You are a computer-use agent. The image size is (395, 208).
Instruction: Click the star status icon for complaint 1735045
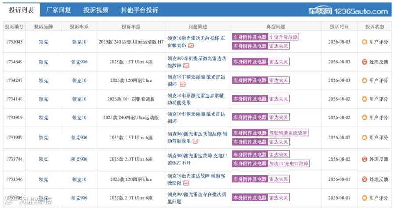(364, 42)
